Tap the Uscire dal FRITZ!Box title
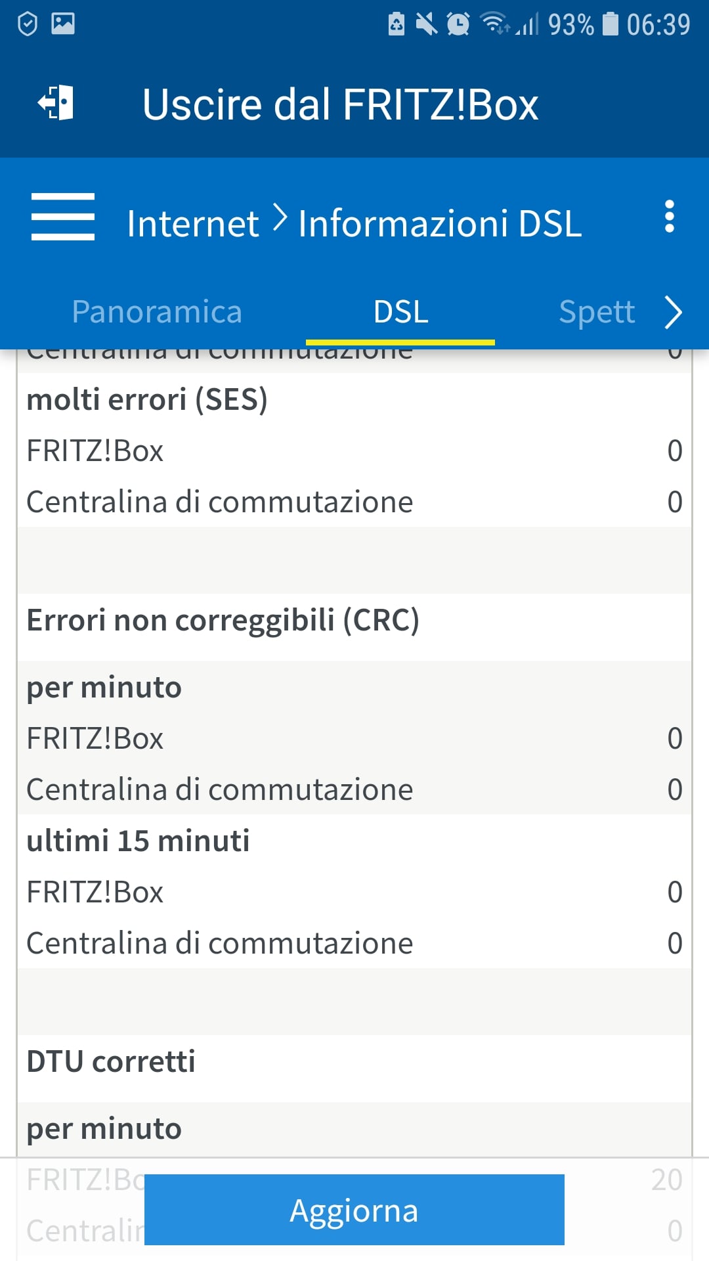 pos(340,104)
